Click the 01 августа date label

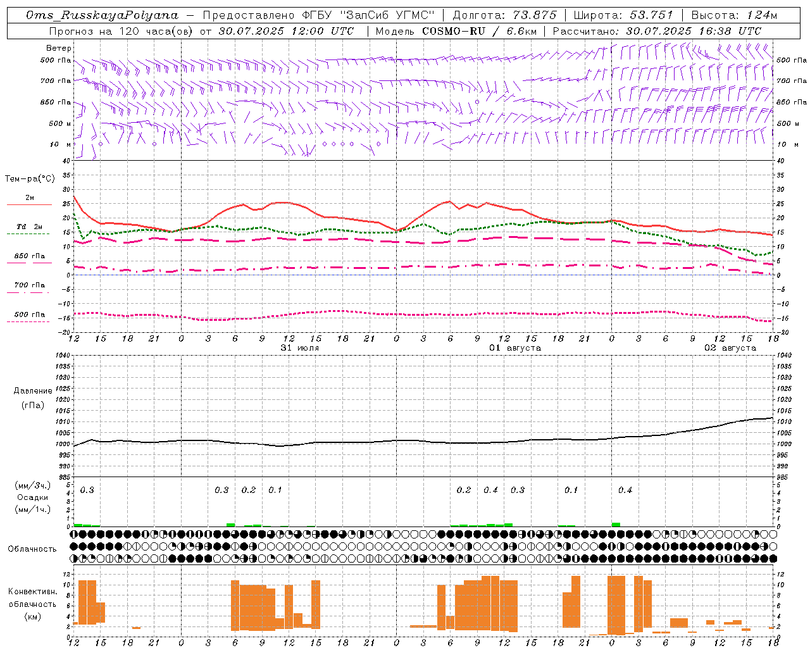pyautogui.click(x=515, y=348)
